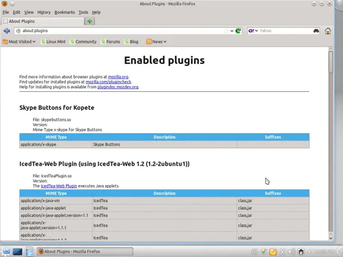Screen dimensions: 343x257
Task: Click the device notifier tray icon
Action: [301, 252]
